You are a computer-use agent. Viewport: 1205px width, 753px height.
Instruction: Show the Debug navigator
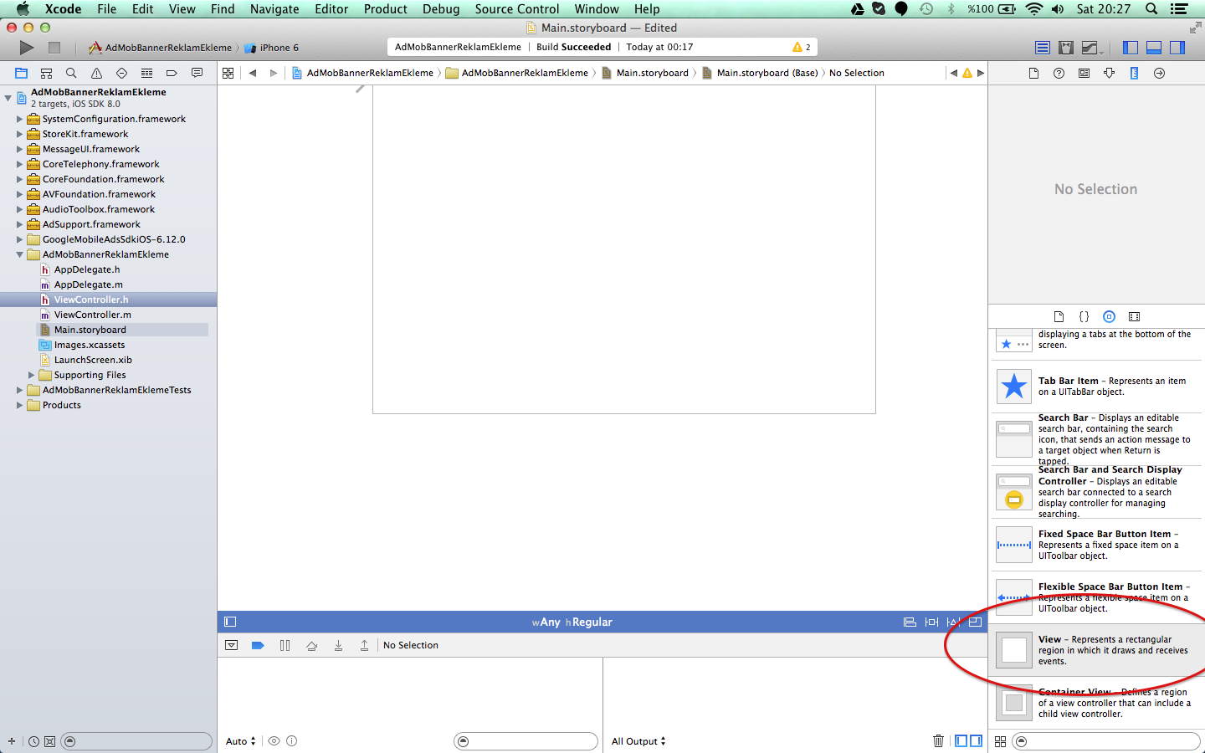point(146,73)
